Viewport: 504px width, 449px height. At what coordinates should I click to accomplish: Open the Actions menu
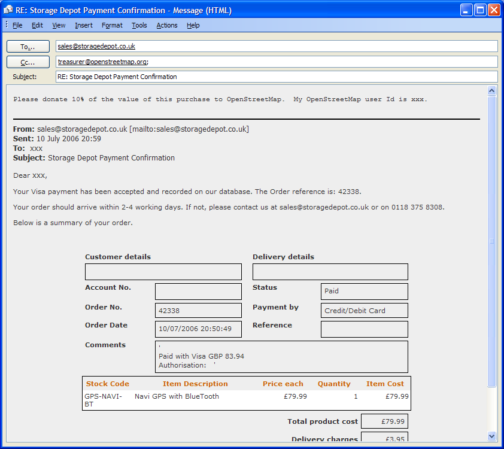167,25
